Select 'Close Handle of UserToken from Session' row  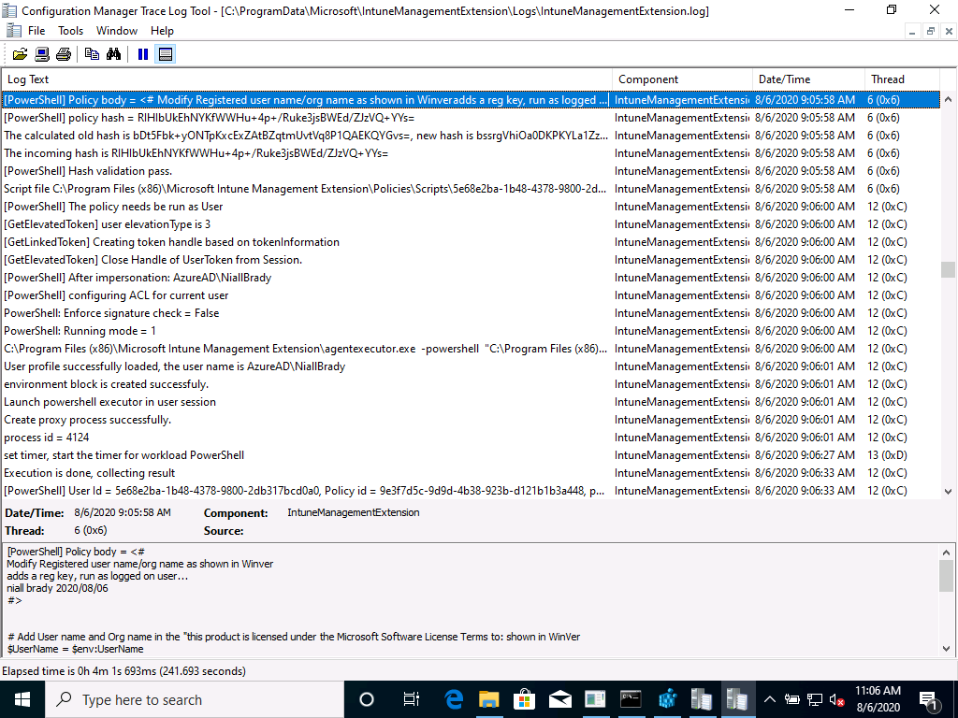pos(471,260)
